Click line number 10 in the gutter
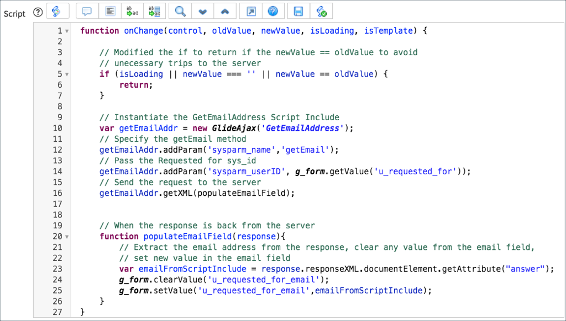 click(x=57, y=128)
